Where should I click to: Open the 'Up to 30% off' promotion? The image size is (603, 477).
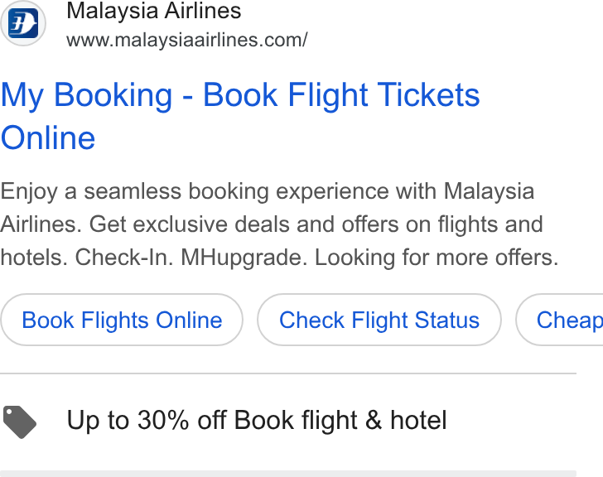click(257, 420)
